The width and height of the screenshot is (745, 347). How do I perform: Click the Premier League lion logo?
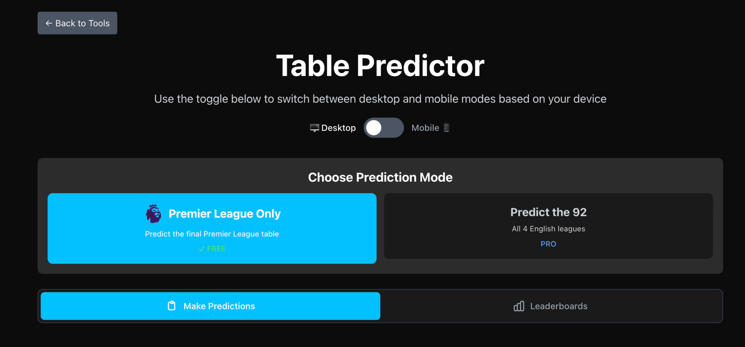153,213
